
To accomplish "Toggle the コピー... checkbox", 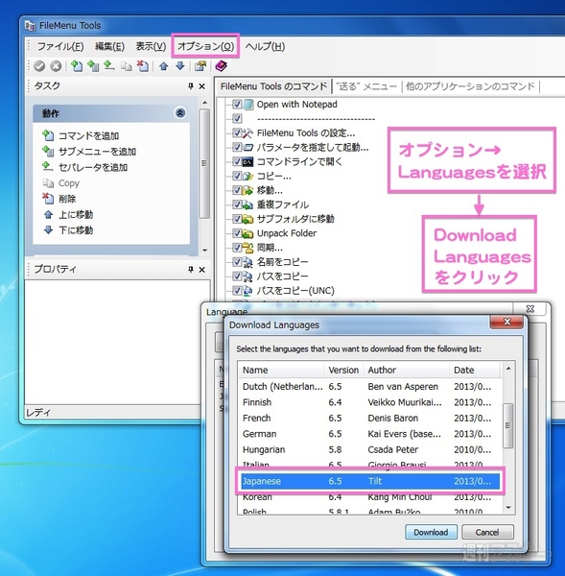I will click(237, 176).
